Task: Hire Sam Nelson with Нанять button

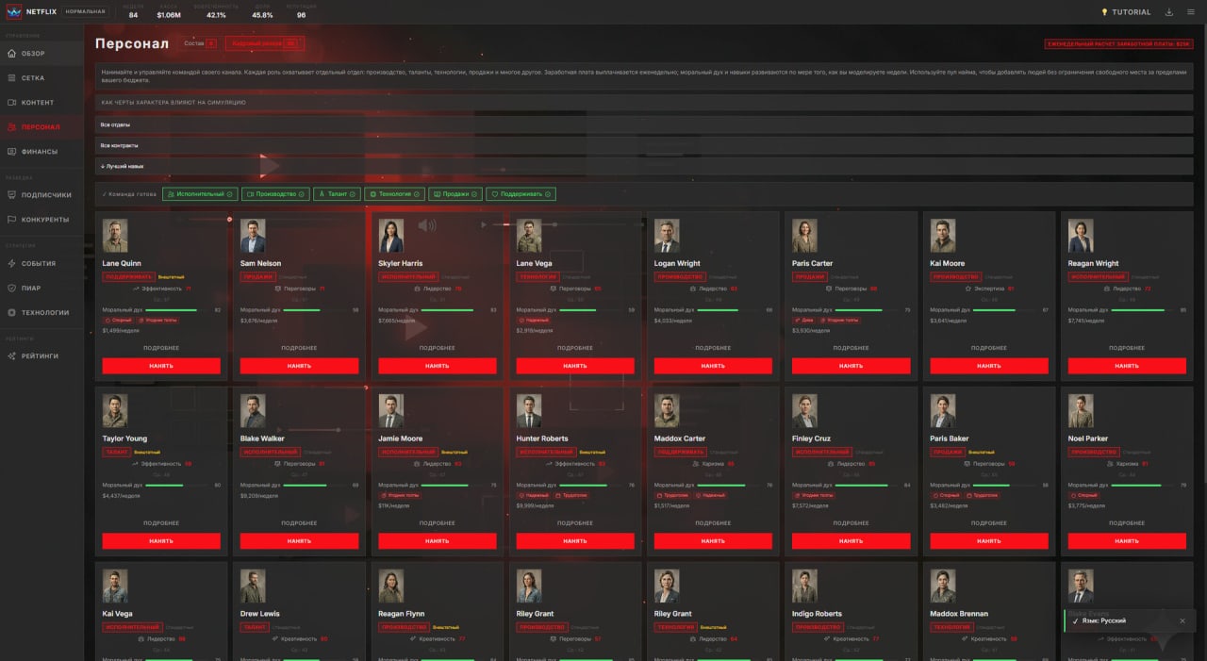Action: point(299,366)
